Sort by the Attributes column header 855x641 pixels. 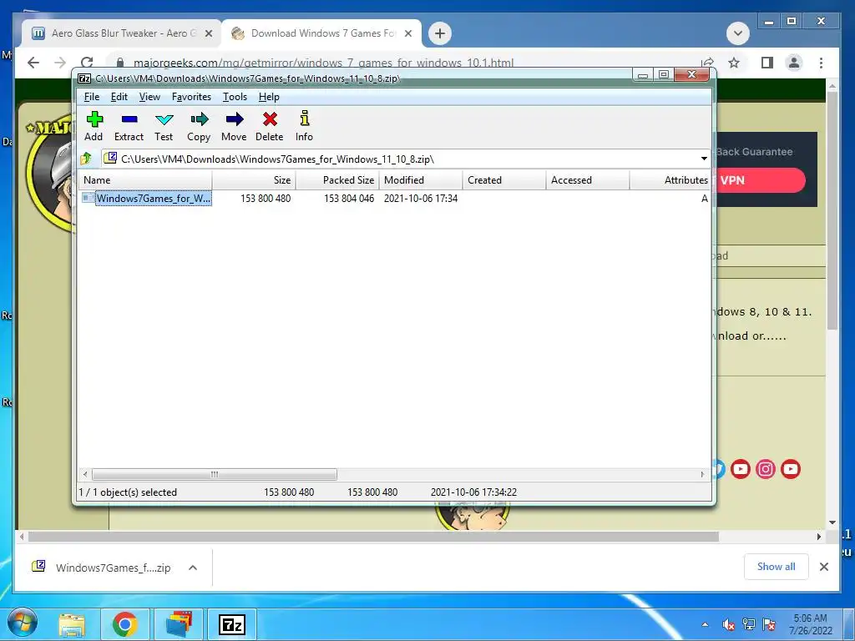[670, 180]
